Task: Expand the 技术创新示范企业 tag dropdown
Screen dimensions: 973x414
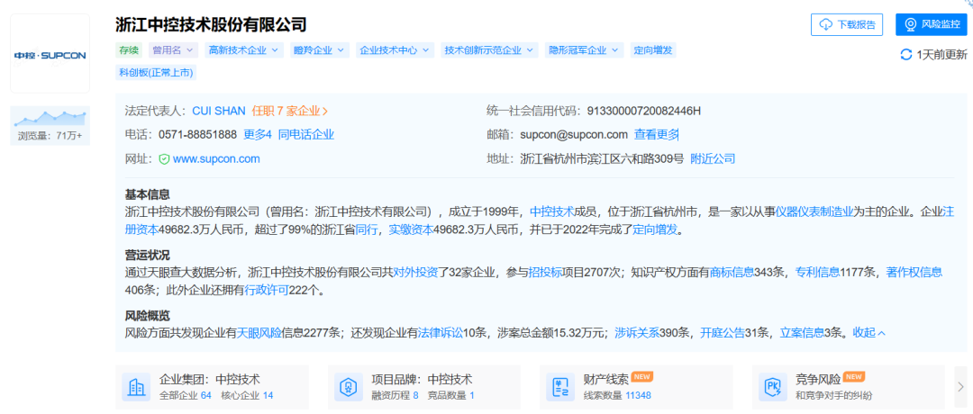Action: (x=489, y=50)
